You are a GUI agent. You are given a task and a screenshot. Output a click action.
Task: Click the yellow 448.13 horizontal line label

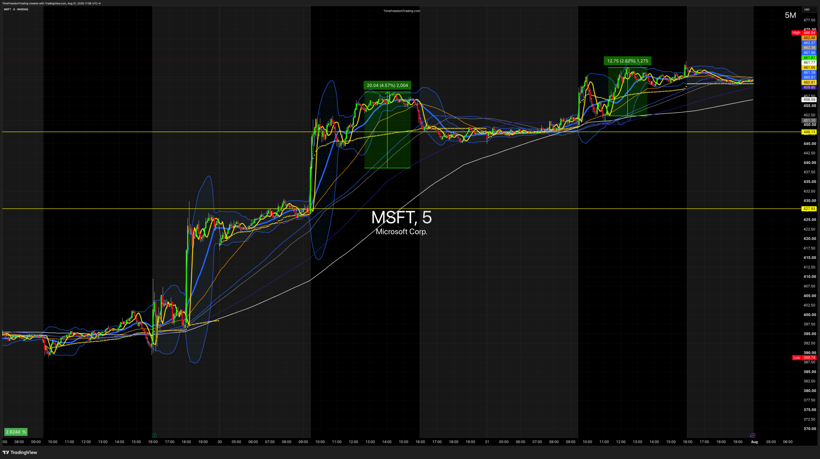point(809,132)
